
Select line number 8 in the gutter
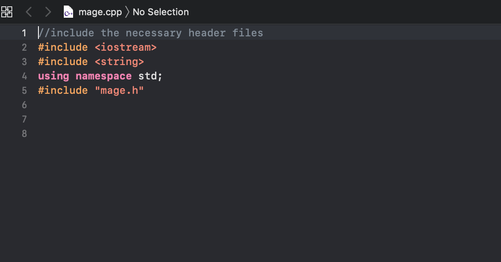pyautogui.click(x=24, y=134)
